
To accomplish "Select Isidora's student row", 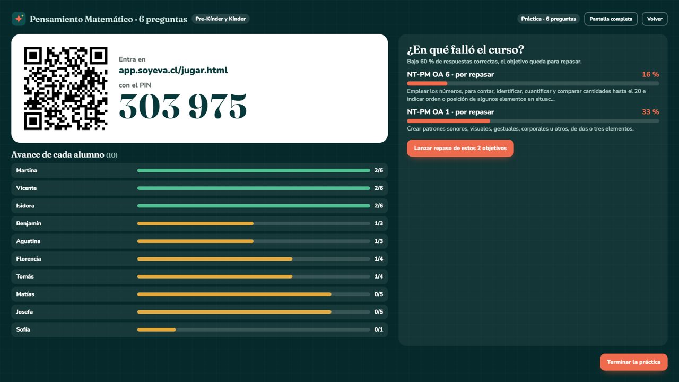I will [x=199, y=206].
